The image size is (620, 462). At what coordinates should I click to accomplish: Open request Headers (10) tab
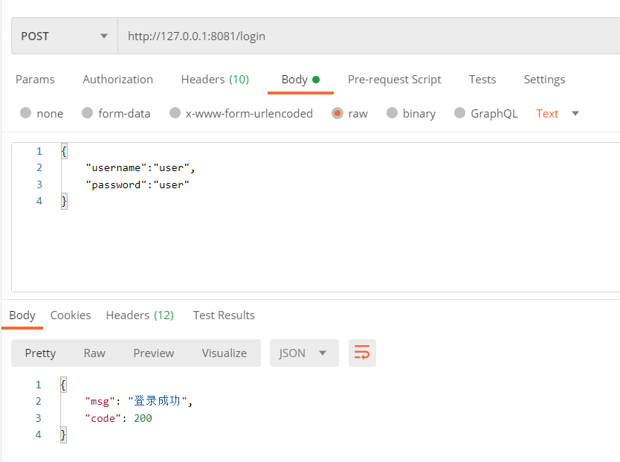point(215,80)
